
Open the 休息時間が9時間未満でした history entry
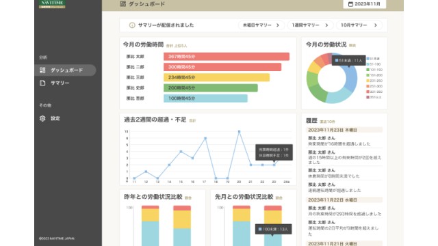click(344, 173)
